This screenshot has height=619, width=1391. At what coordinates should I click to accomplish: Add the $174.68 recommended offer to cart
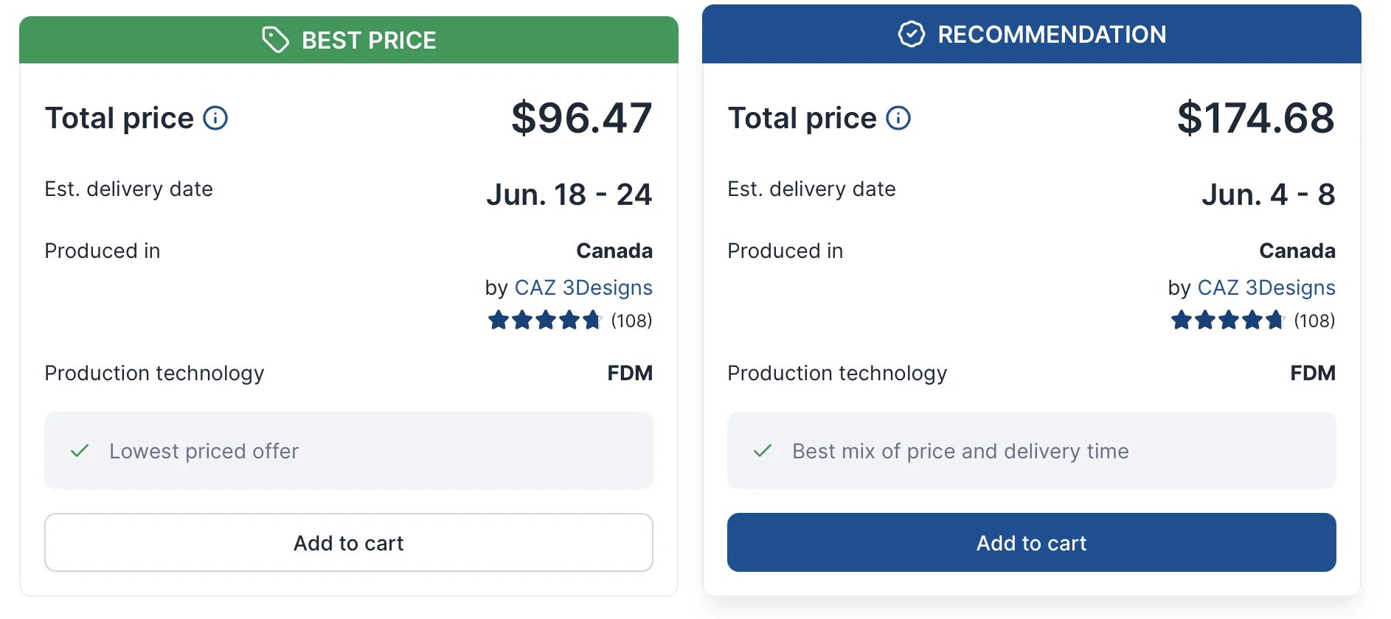(1032, 542)
